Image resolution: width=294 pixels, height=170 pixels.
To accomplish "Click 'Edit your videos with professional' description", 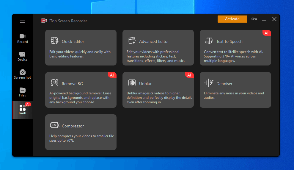I will pyautogui.click(x=155, y=56).
